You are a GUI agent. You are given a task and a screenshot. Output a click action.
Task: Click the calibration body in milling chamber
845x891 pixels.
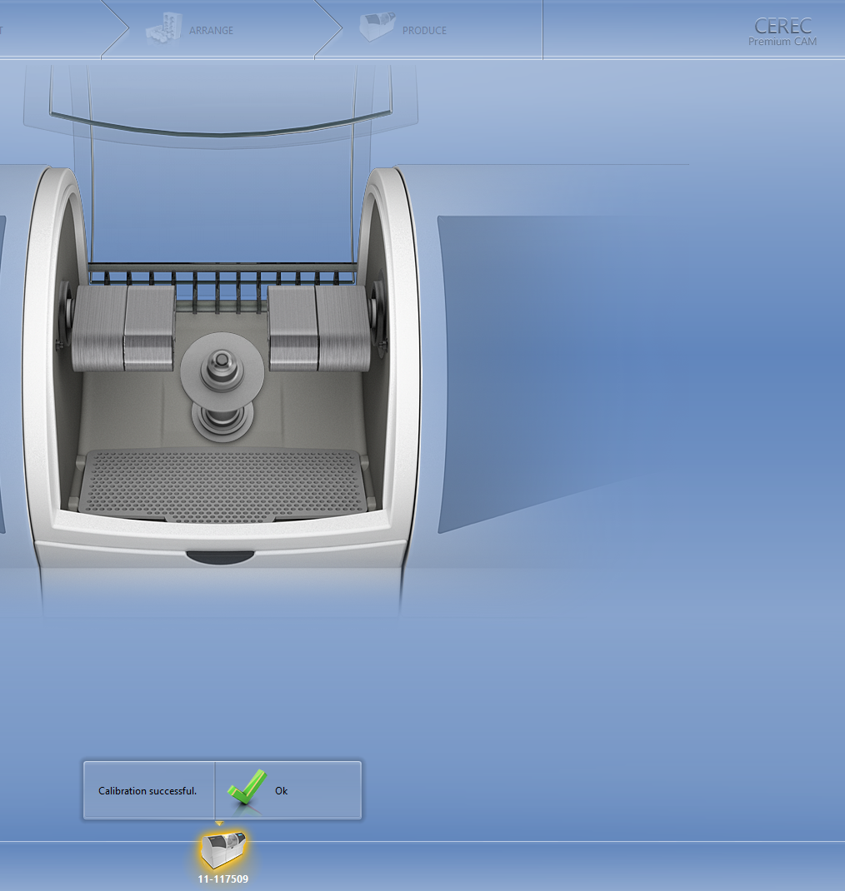point(222,386)
